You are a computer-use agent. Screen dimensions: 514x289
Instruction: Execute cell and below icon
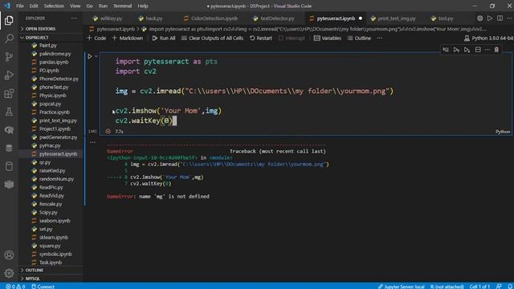(x=467, y=50)
